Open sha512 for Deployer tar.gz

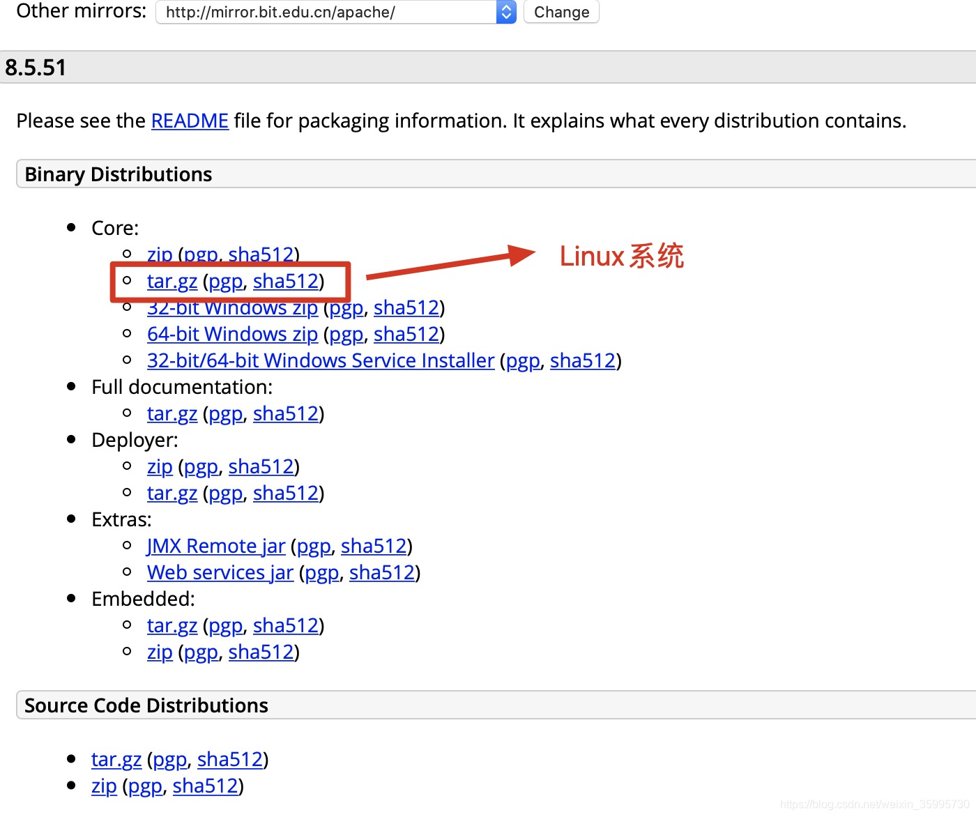point(286,493)
